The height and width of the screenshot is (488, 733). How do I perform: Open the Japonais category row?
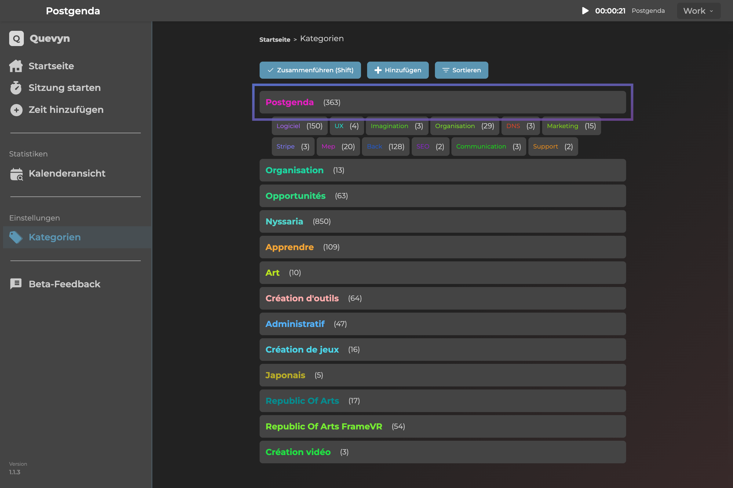pyautogui.click(x=443, y=375)
